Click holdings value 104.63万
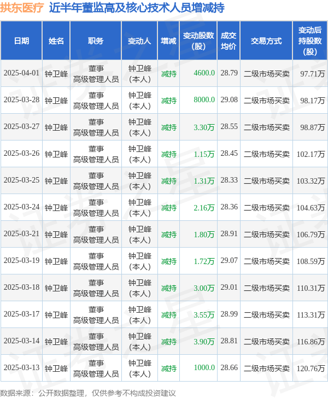Viewport: 328px width, 398px height. 311,208
